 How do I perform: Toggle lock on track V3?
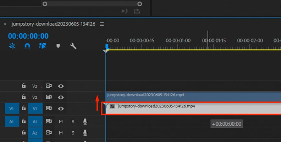coord(24,86)
